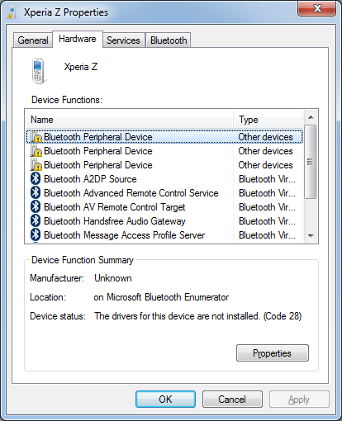Viewport: 342px width, 421px height.
Task: Sort by the Name column header
Action: tap(129, 120)
